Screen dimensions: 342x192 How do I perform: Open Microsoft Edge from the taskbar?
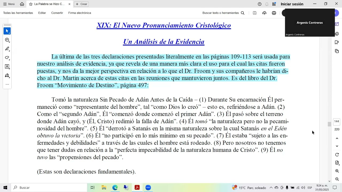[115, 188]
